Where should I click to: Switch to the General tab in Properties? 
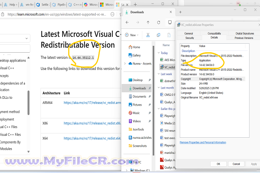coord(189,34)
